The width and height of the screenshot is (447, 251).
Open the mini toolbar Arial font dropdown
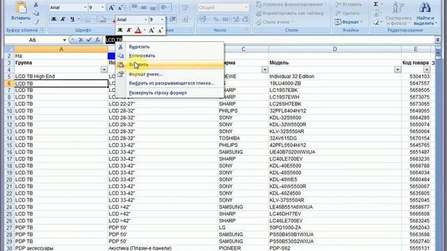[x=146, y=20]
